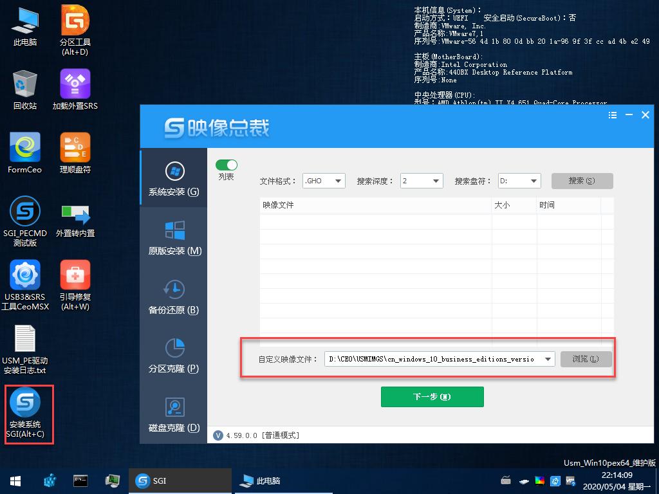Open the FormCeo application
Image resolution: width=659 pixels, height=494 pixels.
click(24, 147)
